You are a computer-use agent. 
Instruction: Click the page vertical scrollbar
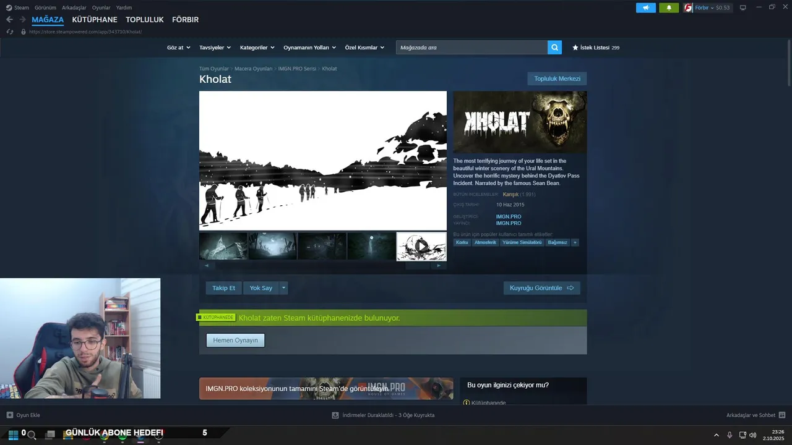(x=789, y=62)
